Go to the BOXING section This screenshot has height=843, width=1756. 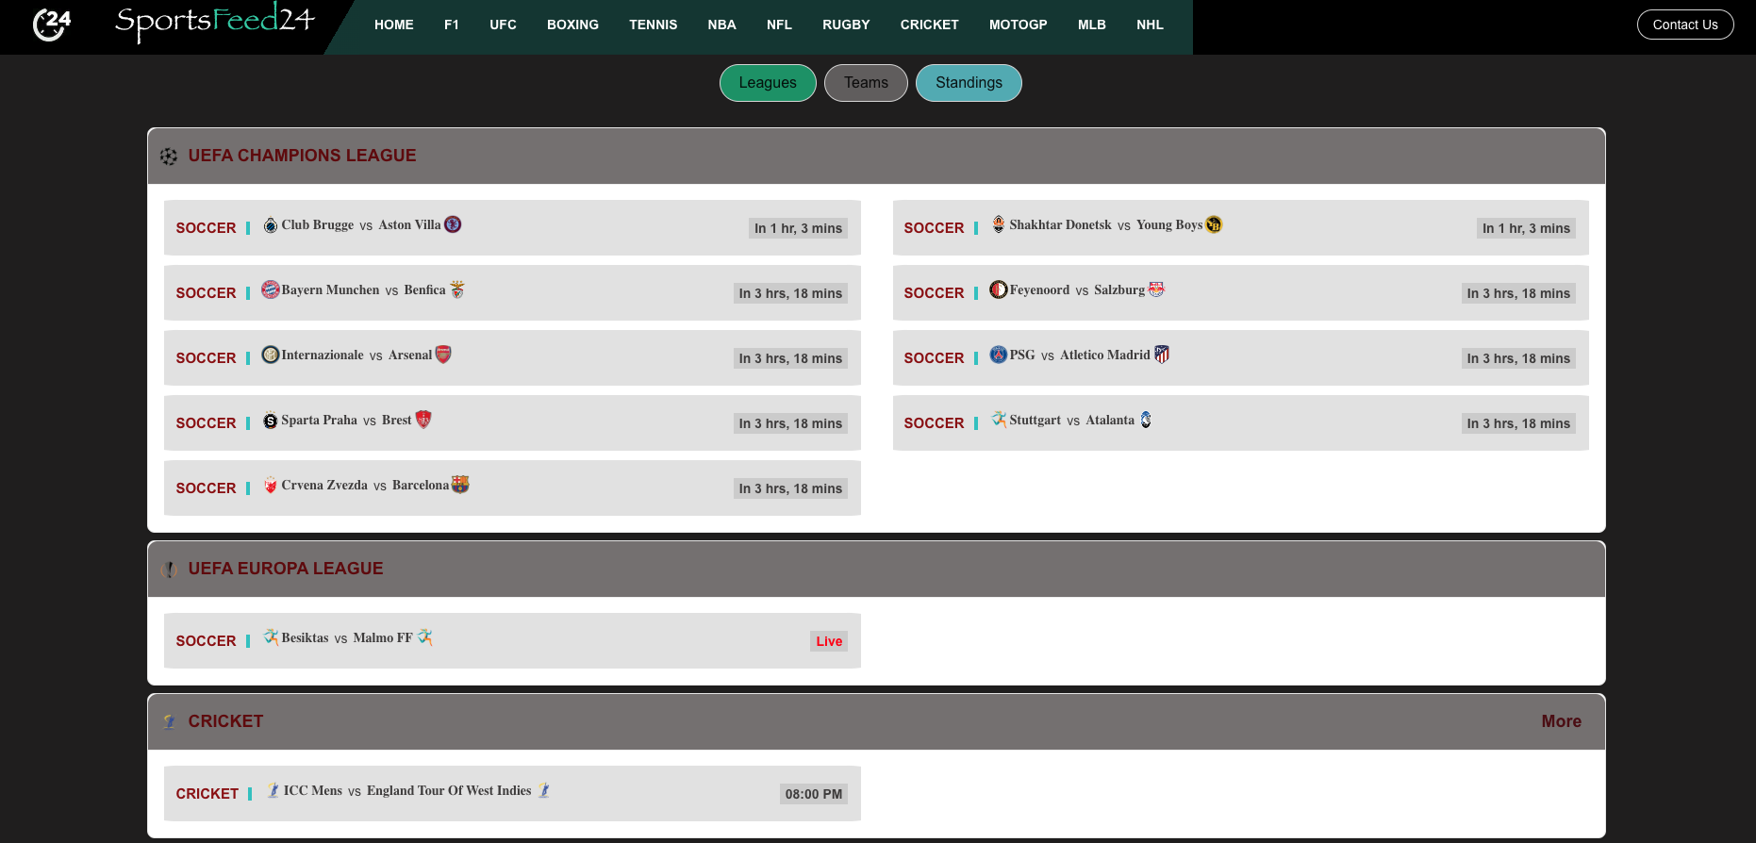coord(573,25)
